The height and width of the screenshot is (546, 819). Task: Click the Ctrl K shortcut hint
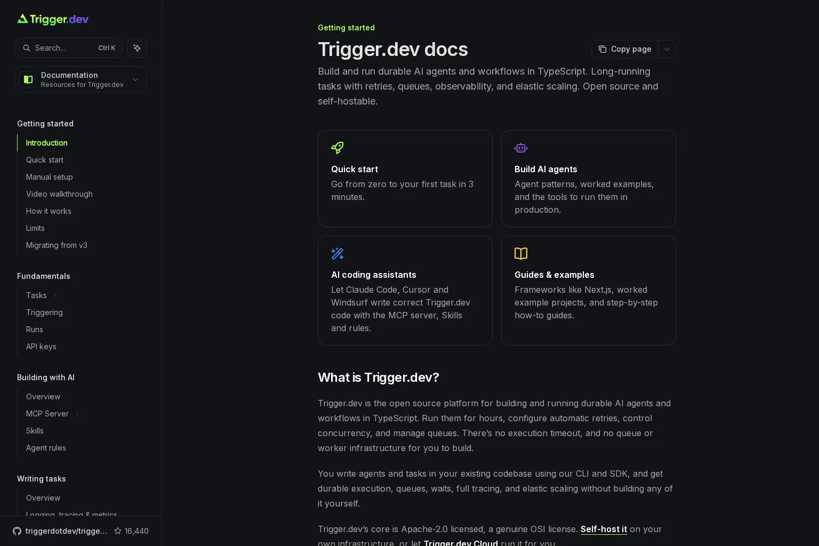pyautogui.click(x=107, y=48)
